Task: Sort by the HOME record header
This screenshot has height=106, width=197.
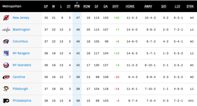Action: coord(130,6)
